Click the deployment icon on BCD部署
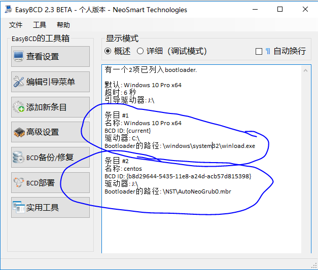Viewport: 318px width, 270px height. (x=18, y=182)
